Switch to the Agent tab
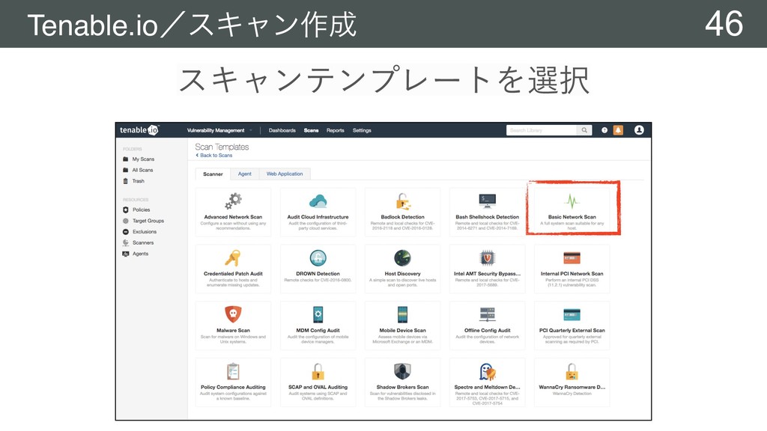 click(245, 174)
